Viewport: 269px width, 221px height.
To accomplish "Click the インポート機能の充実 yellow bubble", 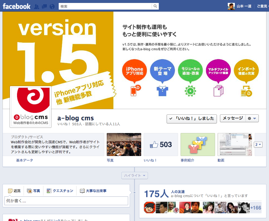I will pyautogui.click(x=246, y=71).
